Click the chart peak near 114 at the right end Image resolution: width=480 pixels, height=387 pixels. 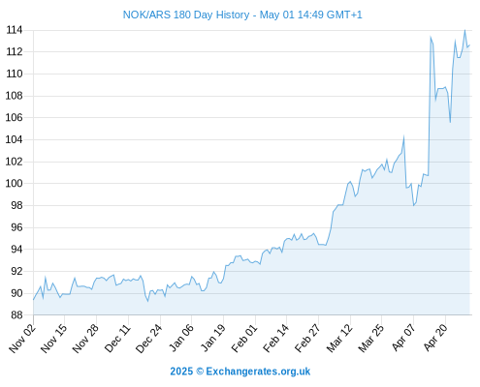[464, 31]
